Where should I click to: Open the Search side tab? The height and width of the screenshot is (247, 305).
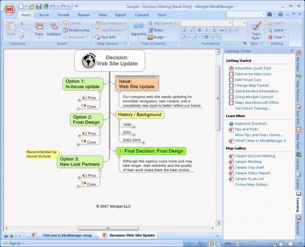pos(298,181)
